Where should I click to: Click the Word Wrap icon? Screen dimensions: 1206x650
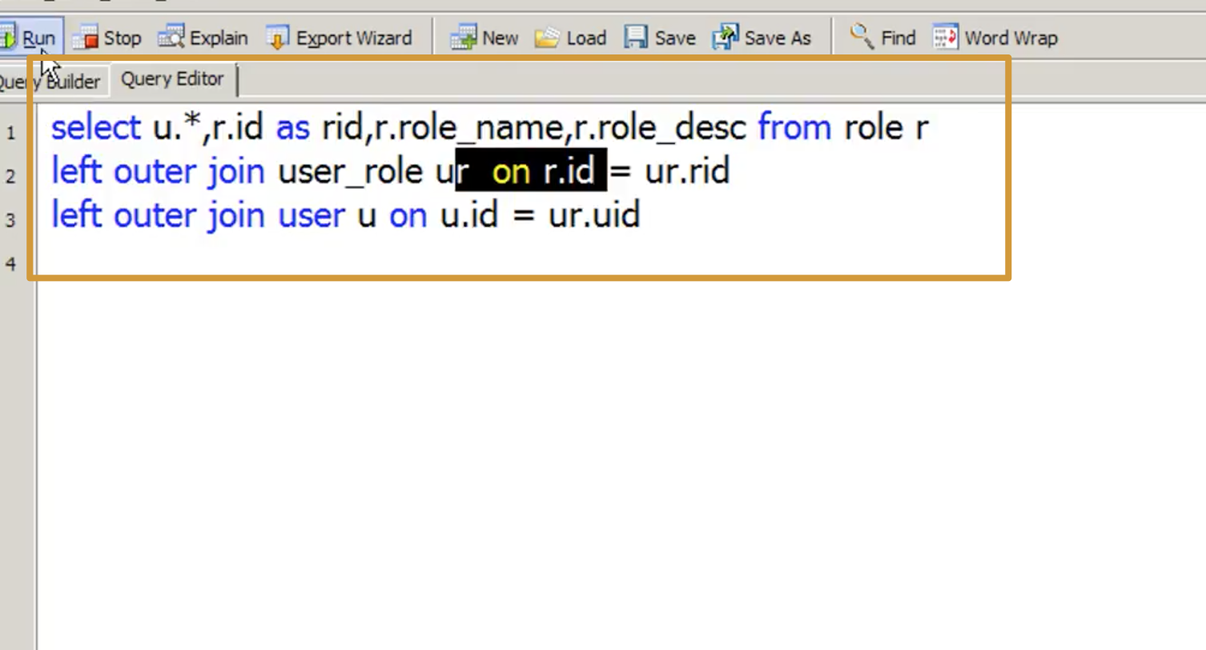(946, 38)
